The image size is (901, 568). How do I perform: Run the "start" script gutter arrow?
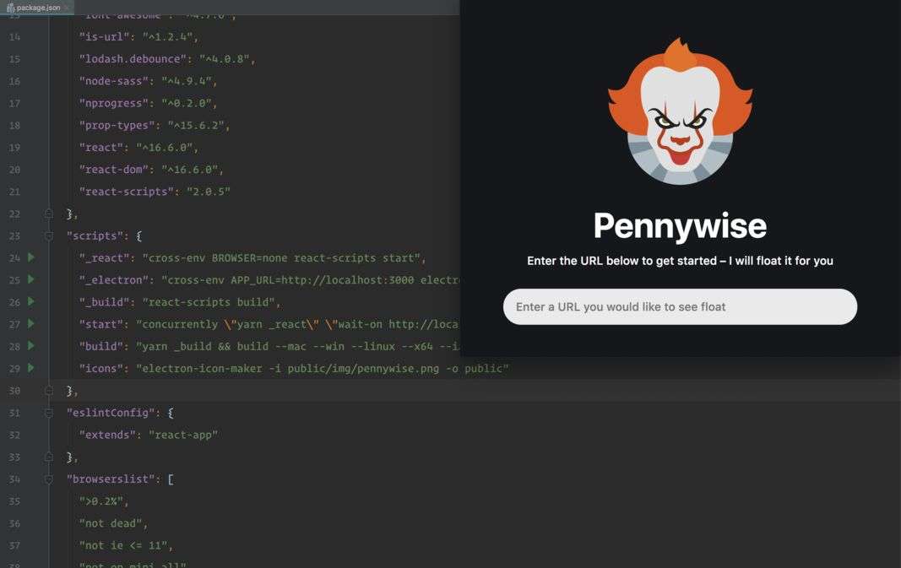tap(31, 324)
